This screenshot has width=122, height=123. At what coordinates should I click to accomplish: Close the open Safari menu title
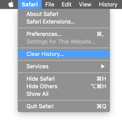pos(30,4)
